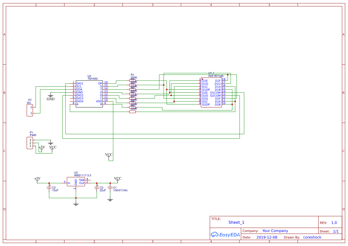Select capacitor C2 labeled 10uF
The width and height of the screenshot is (348, 246).
coord(49,187)
